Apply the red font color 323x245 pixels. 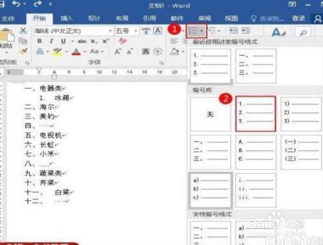pyautogui.click(x=76, y=52)
